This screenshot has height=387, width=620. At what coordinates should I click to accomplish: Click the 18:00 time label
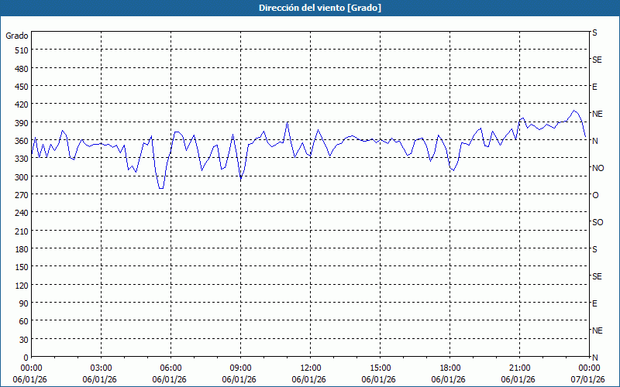coord(449,368)
